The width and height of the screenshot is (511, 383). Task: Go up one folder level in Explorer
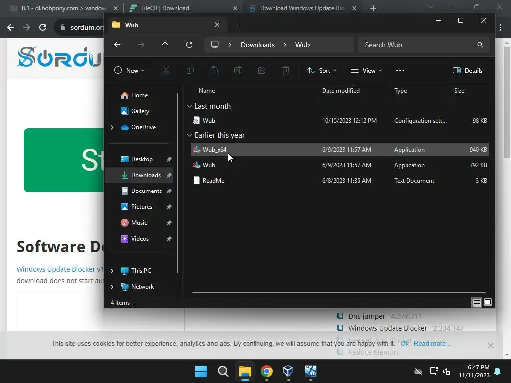coord(165,45)
